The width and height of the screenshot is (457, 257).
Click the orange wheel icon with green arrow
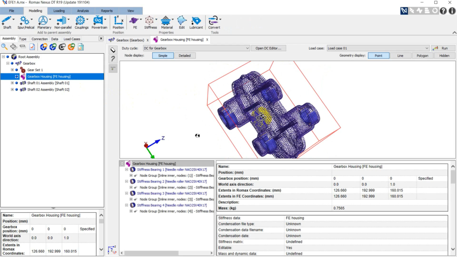coord(71,47)
